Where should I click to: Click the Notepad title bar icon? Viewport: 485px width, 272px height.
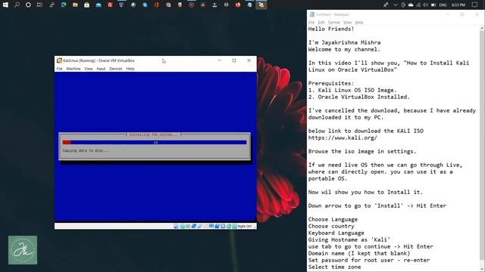(311, 14)
